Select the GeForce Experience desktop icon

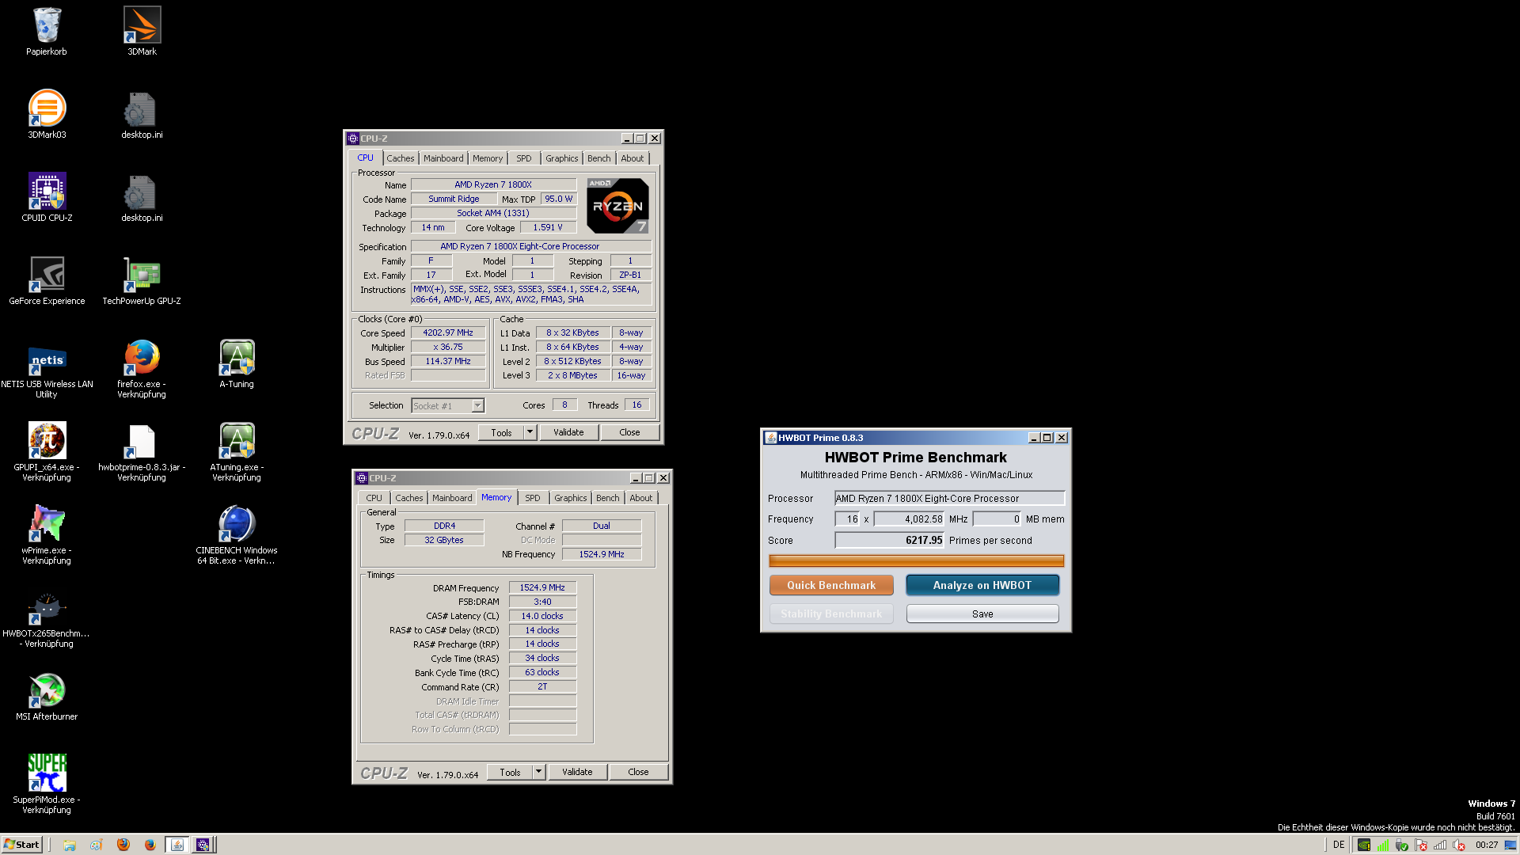(47, 281)
